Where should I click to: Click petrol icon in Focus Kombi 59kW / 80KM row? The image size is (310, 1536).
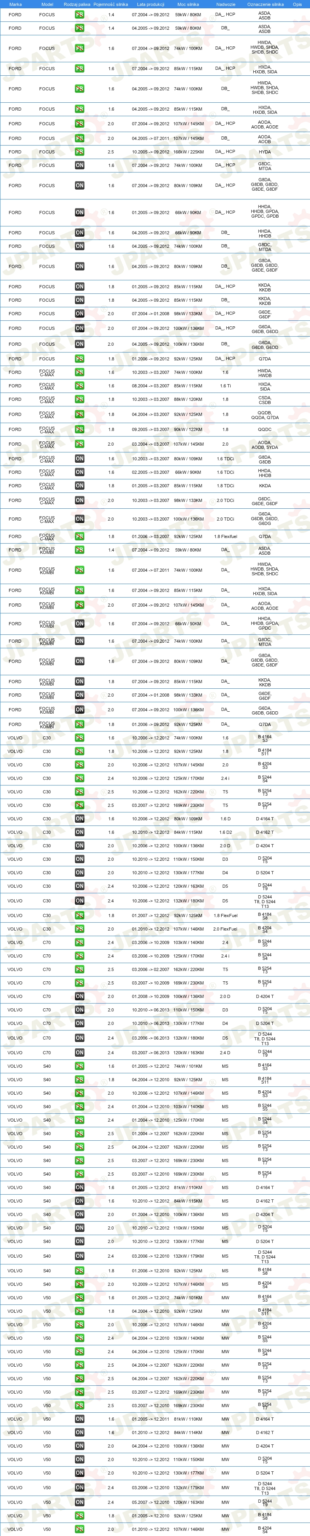79,550
